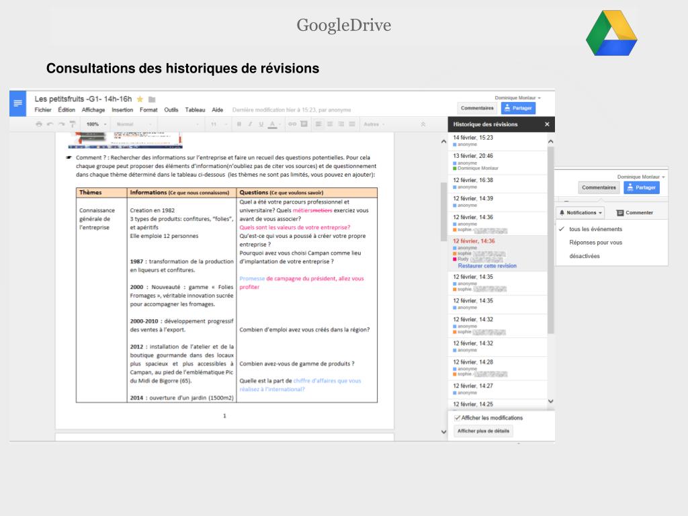Align text left
Viewport: 688px width, 516px height.
[x=318, y=124]
